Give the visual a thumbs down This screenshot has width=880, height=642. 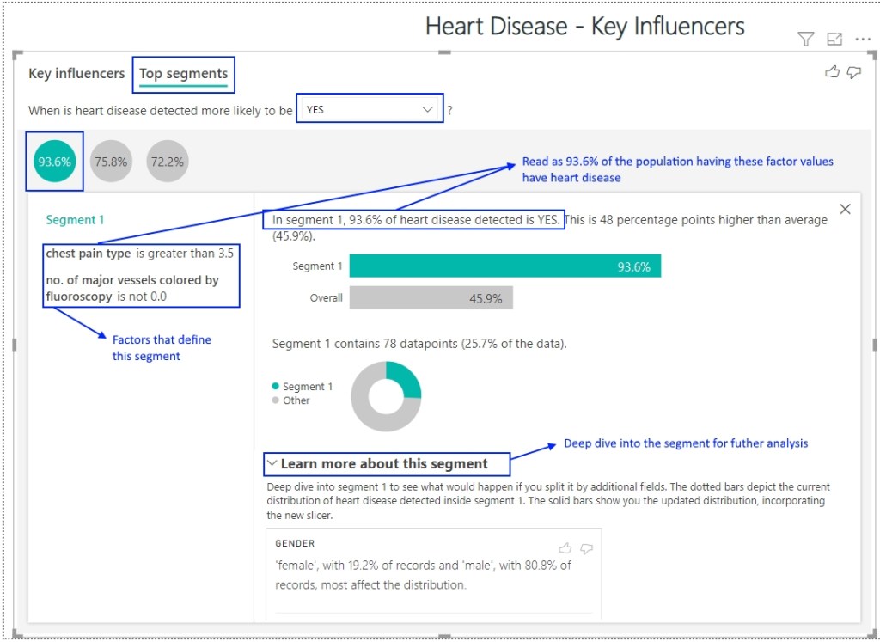(853, 73)
